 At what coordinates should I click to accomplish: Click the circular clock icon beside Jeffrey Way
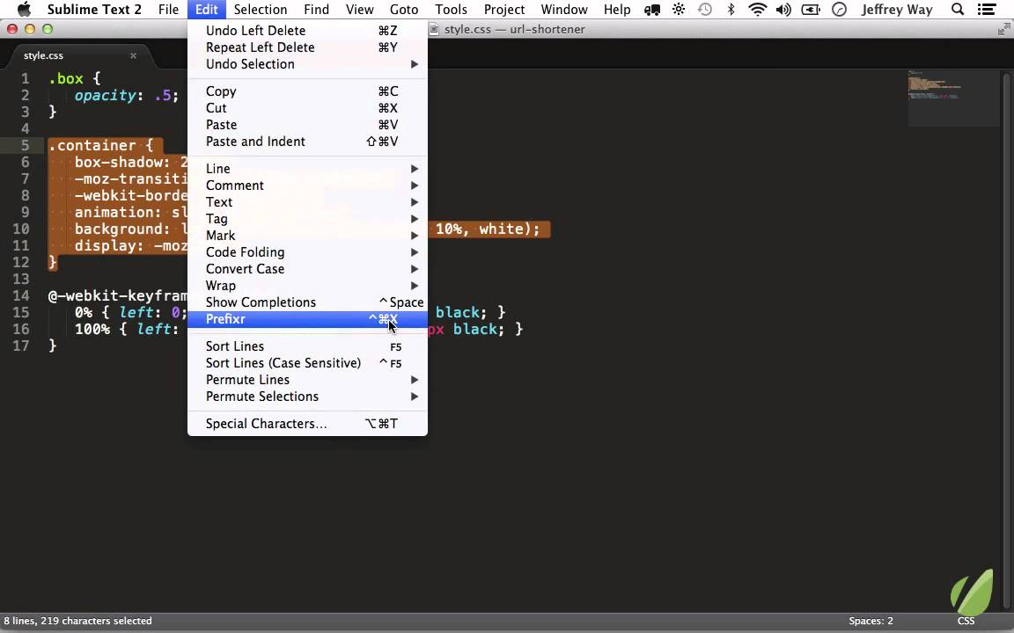(839, 9)
